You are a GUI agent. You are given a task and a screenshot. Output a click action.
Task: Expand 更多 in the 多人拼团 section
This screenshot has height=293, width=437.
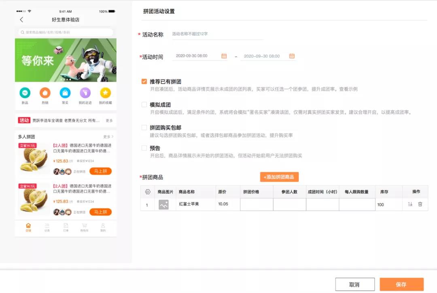(108, 137)
